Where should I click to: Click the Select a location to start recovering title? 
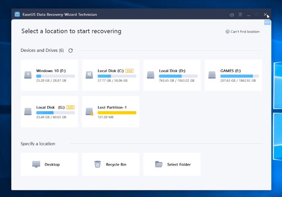[71, 31]
